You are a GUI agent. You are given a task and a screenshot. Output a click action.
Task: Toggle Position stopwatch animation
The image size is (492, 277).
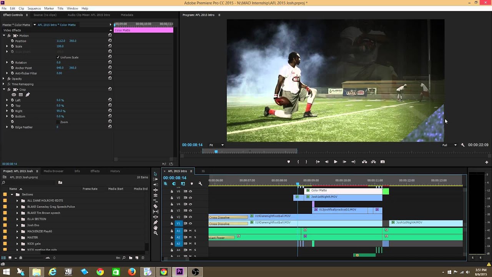click(12, 41)
